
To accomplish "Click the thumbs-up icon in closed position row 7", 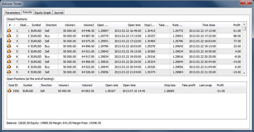I will (x=9, y=61).
